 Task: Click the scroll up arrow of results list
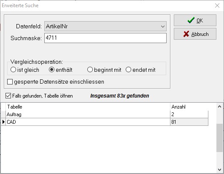point(220,107)
